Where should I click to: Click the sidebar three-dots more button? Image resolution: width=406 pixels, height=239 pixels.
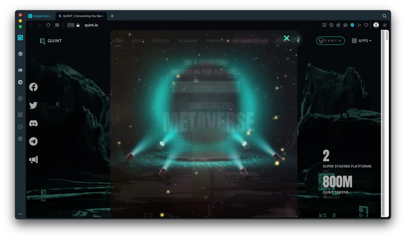20,214
